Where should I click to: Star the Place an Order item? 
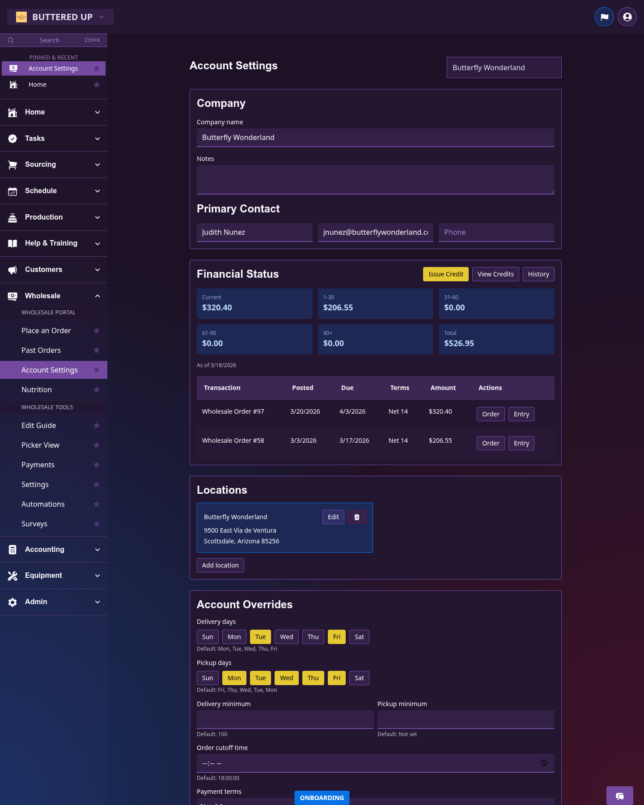97,330
